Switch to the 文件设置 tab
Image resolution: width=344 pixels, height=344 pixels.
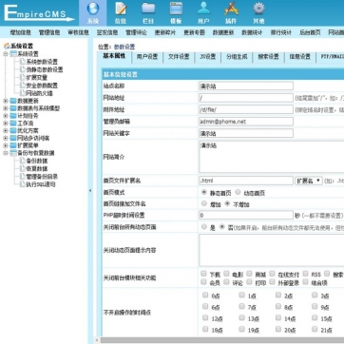(179, 57)
